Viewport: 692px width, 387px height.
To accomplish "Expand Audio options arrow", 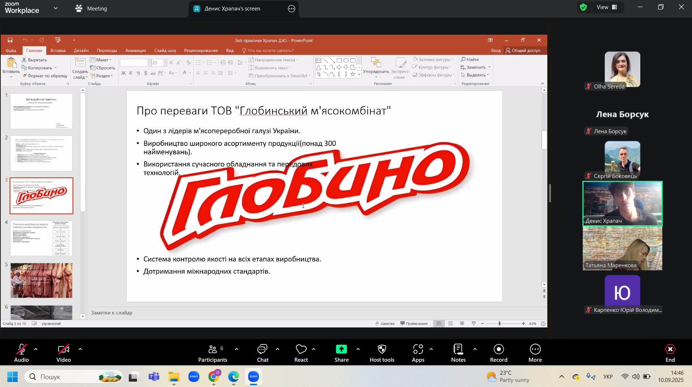I will click(36, 349).
